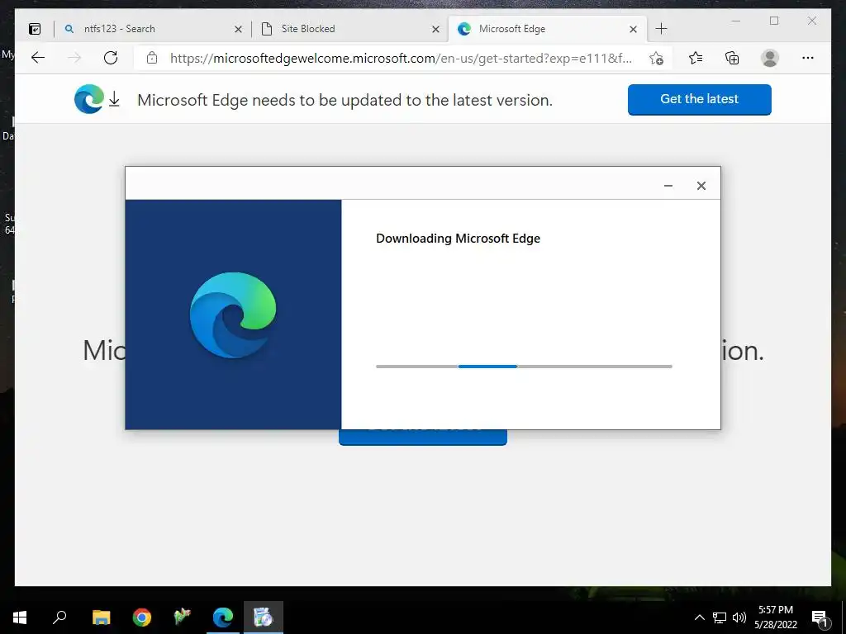Open the tab actions menu icon
Screen dimensions: 846x634
click(35, 29)
